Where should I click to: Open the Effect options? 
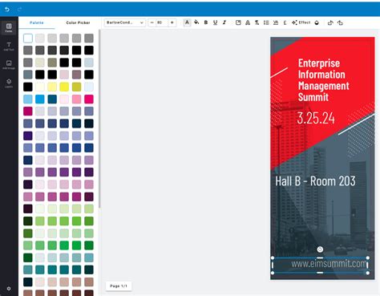301,22
